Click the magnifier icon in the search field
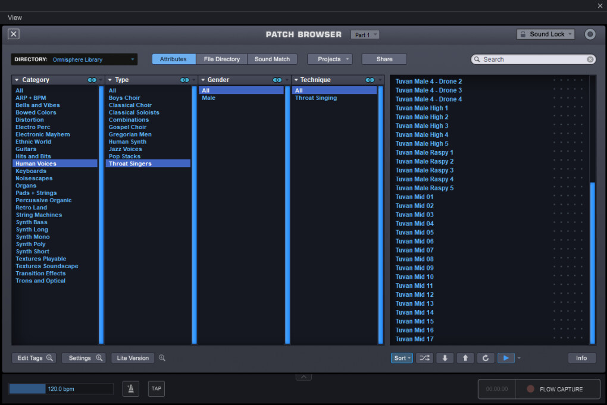 pyautogui.click(x=477, y=59)
